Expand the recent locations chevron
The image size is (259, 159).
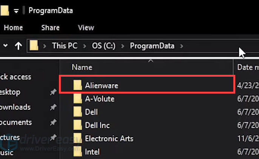5,45
